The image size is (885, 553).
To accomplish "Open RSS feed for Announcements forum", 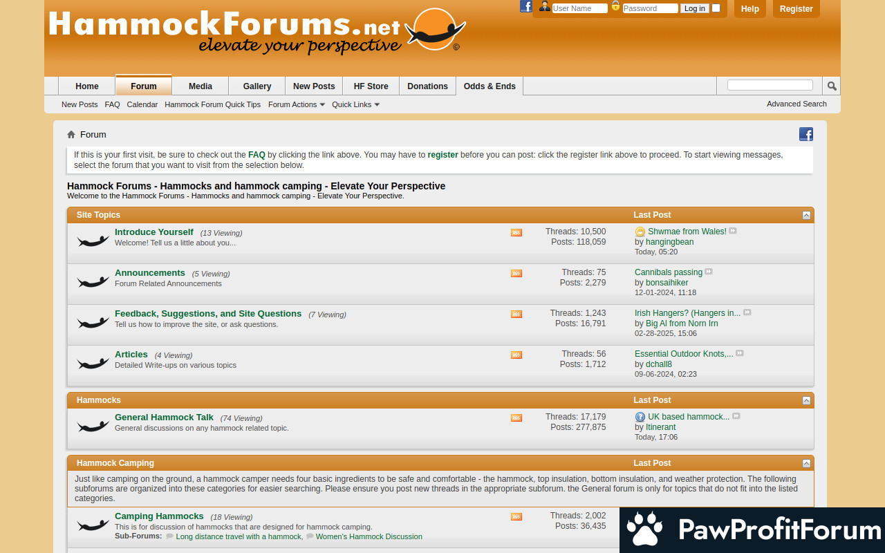I will pyautogui.click(x=516, y=274).
